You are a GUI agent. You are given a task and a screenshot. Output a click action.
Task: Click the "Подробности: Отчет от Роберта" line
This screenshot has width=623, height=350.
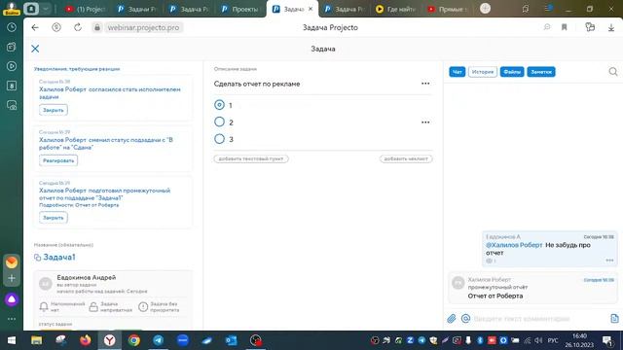pos(79,205)
